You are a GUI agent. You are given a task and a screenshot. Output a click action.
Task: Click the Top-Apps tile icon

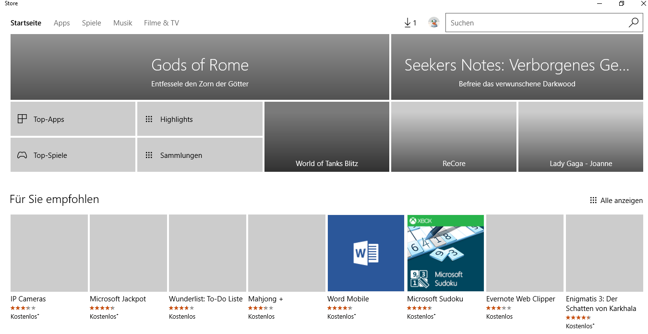[x=22, y=119]
